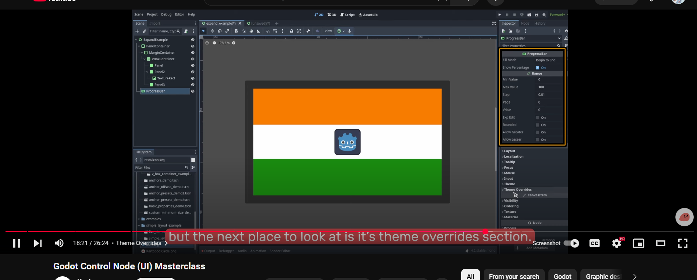Close the expand_example scene tab
Image resolution: width=697 pixels, height=280 pixels.
240,24
